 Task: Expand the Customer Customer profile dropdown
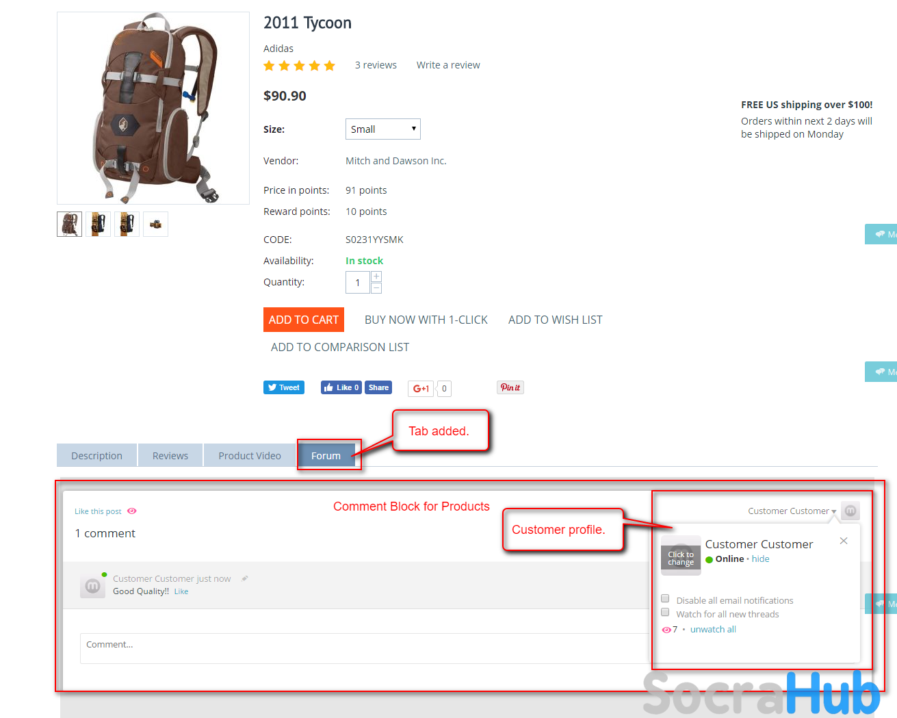(x=792, y=511)
